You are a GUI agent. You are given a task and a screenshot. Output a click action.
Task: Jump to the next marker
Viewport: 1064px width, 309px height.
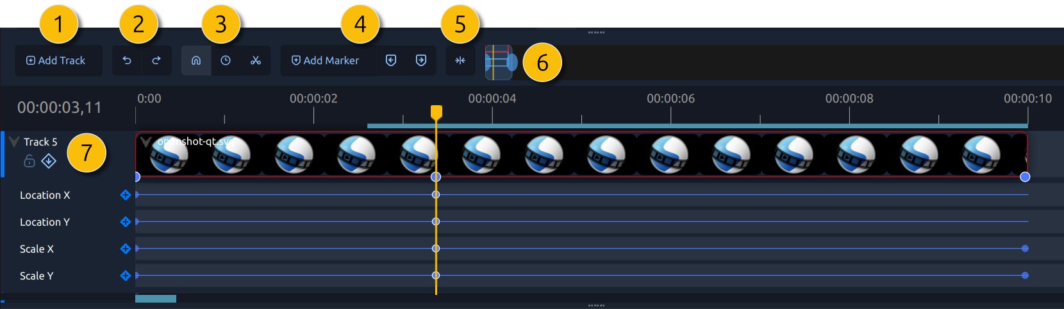[421, 60]
